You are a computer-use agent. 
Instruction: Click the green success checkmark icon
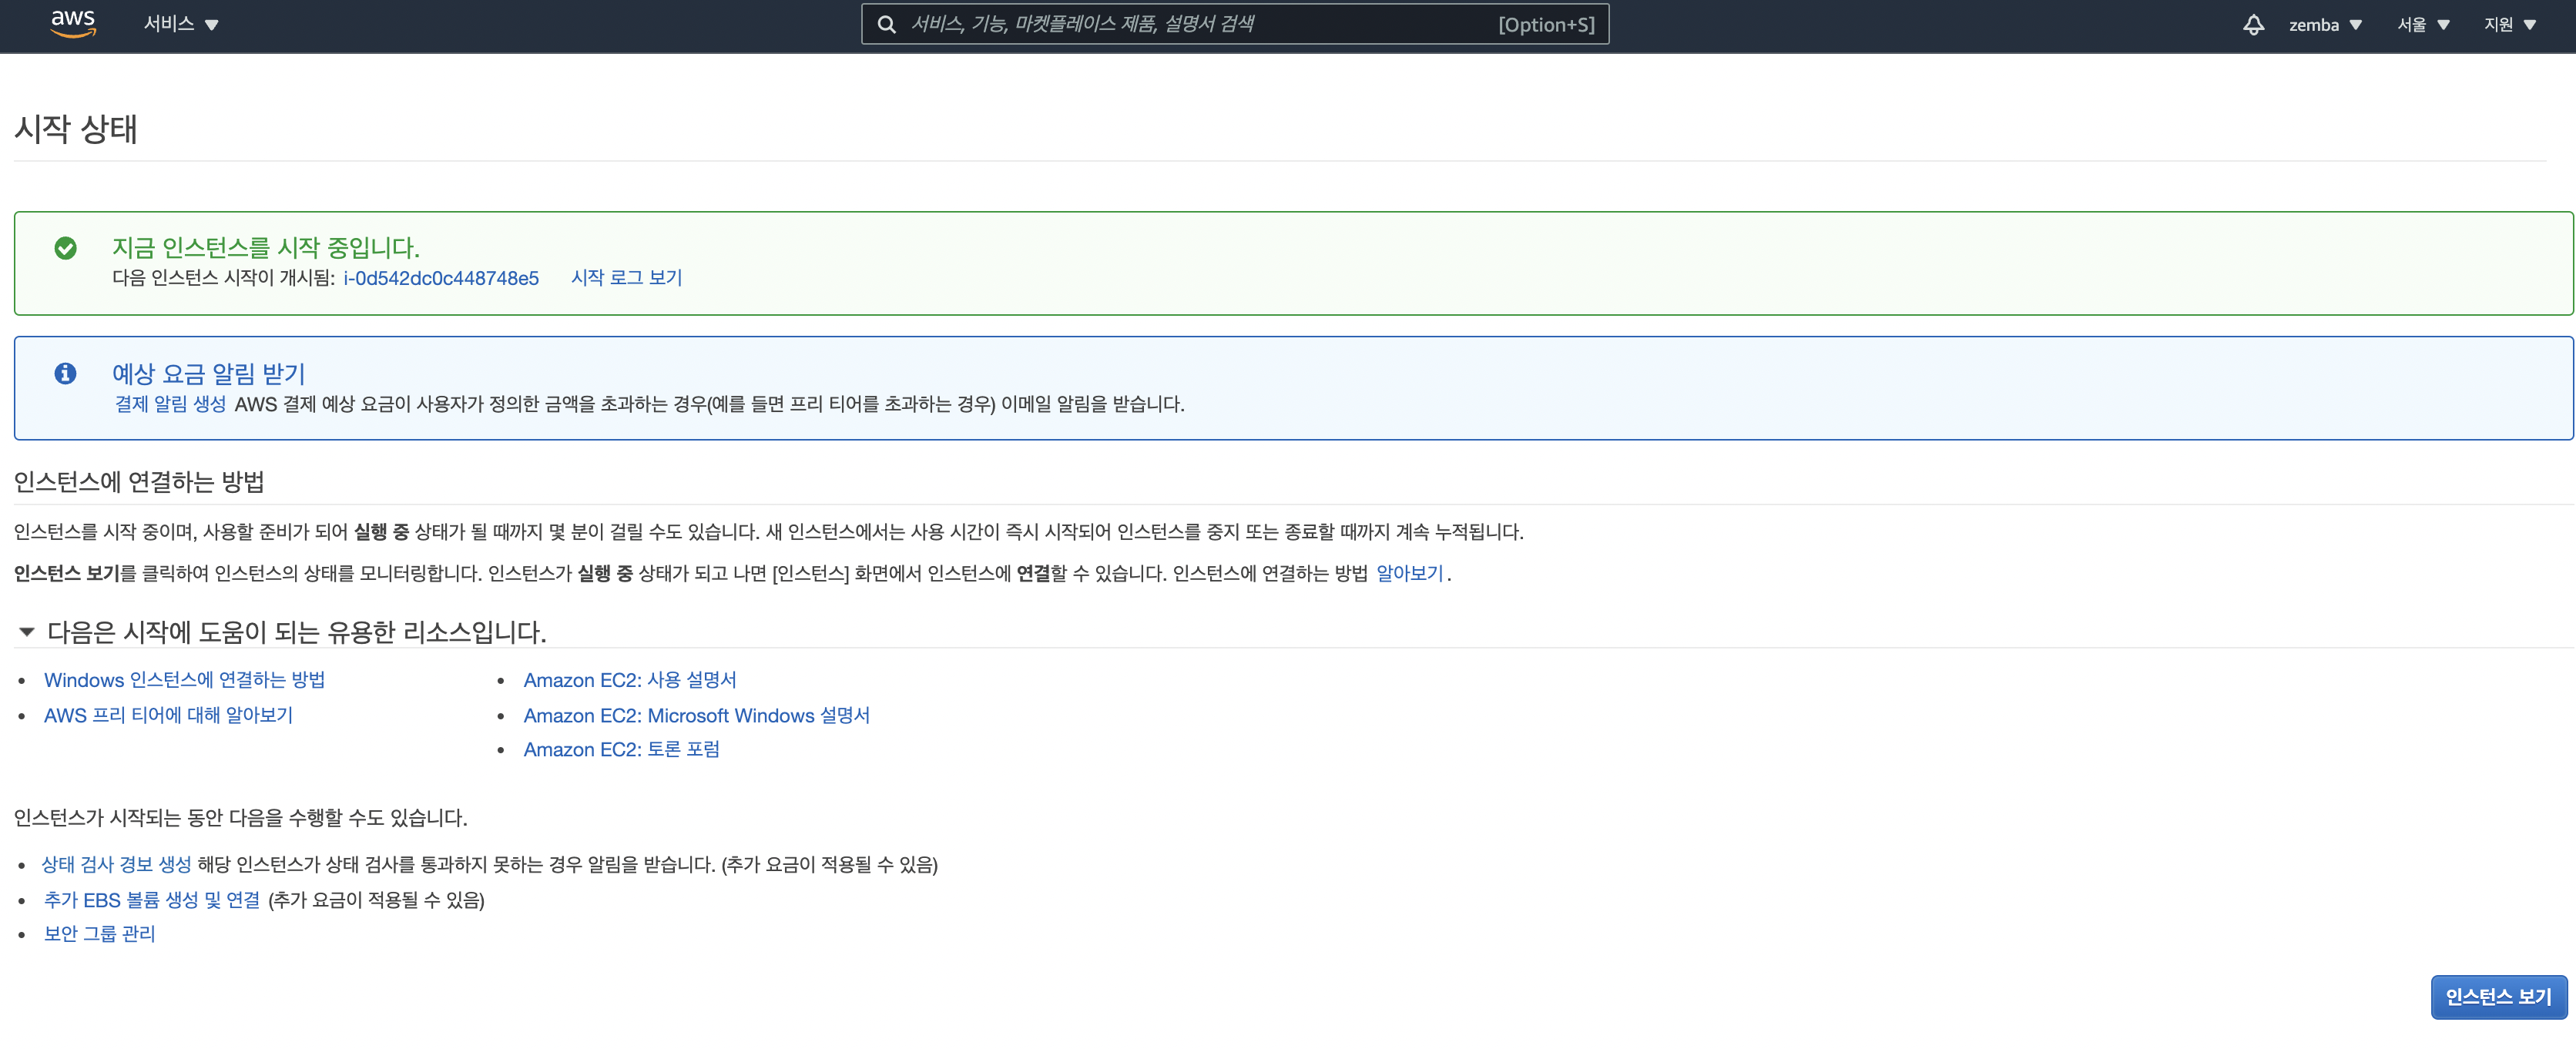(66, 248)
